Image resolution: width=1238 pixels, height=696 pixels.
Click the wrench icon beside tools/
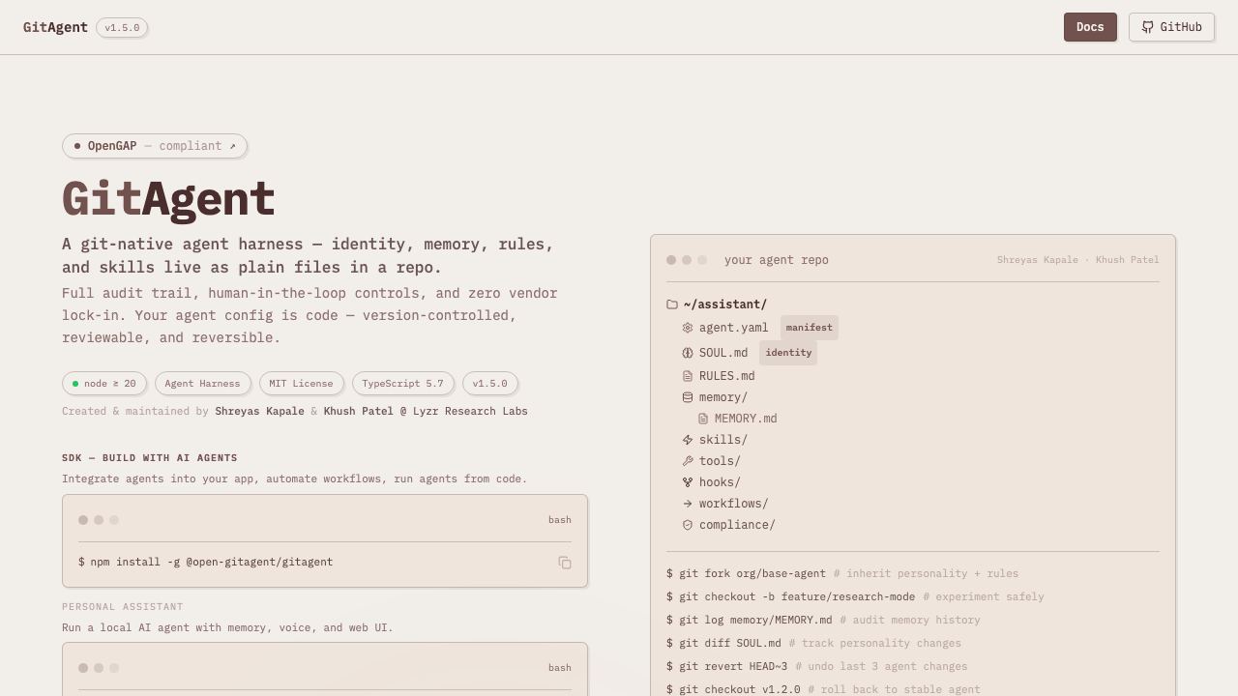click(688, 461)
